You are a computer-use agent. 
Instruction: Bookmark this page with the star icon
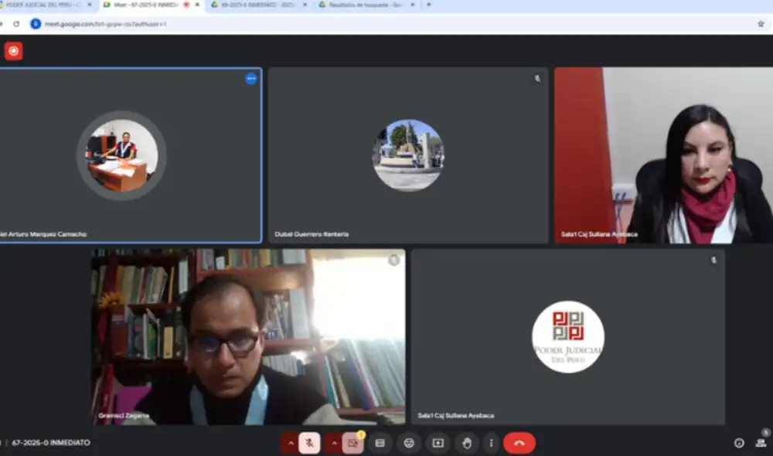pos(761,24)
